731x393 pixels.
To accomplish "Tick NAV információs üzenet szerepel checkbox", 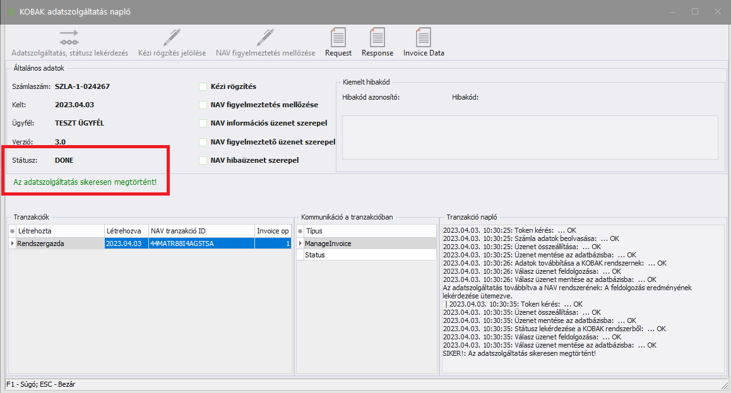I will coord(203,123).
